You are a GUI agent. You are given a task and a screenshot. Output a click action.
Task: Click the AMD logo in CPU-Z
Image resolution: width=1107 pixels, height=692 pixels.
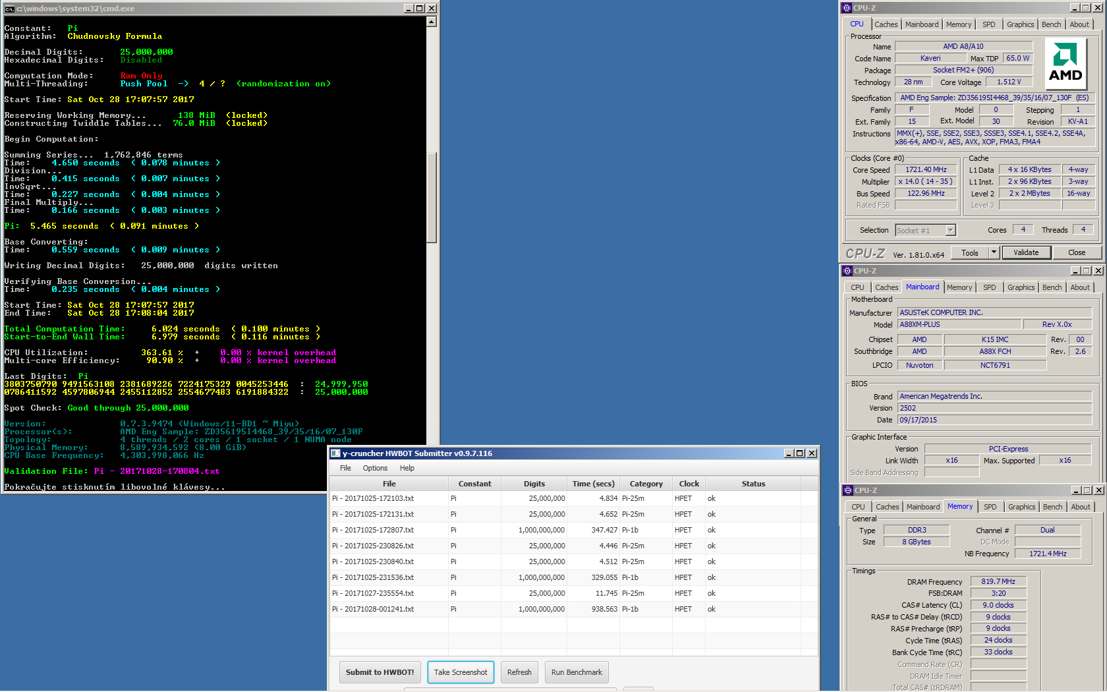click(x=1065, y=63)
